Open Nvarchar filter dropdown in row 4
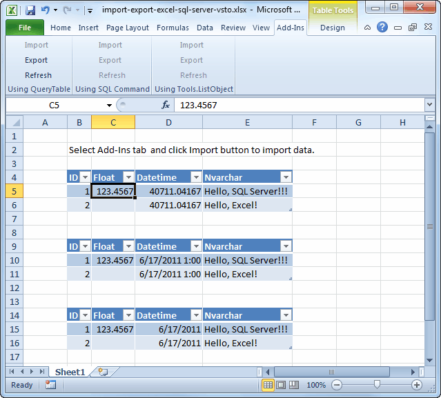 [286, 177]
